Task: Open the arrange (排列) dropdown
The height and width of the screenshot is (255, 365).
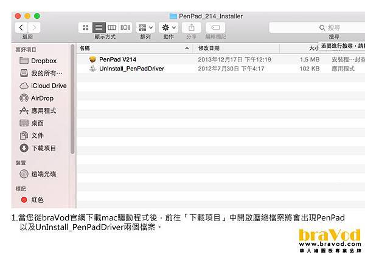Action: pos(145,28)
